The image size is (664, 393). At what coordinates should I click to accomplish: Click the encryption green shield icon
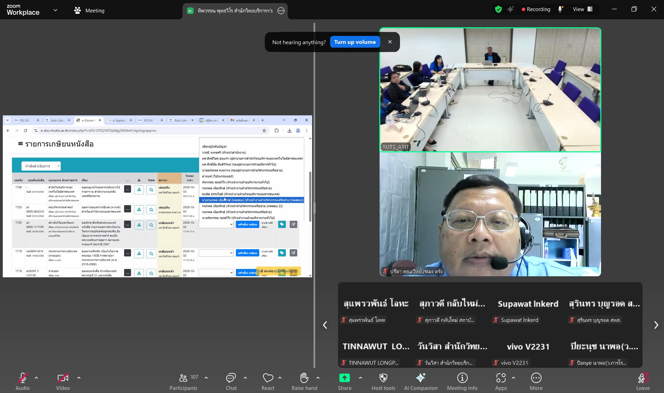498,9
